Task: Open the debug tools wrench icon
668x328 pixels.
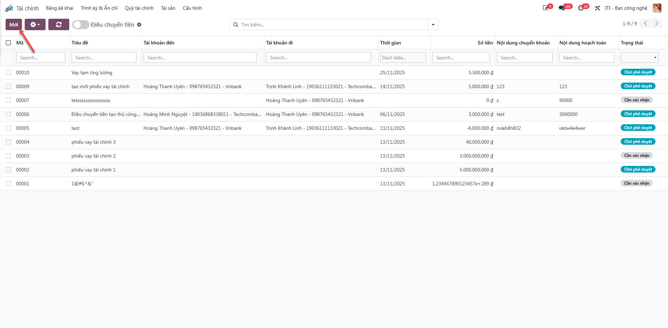Action: click(x=597, y=8)
